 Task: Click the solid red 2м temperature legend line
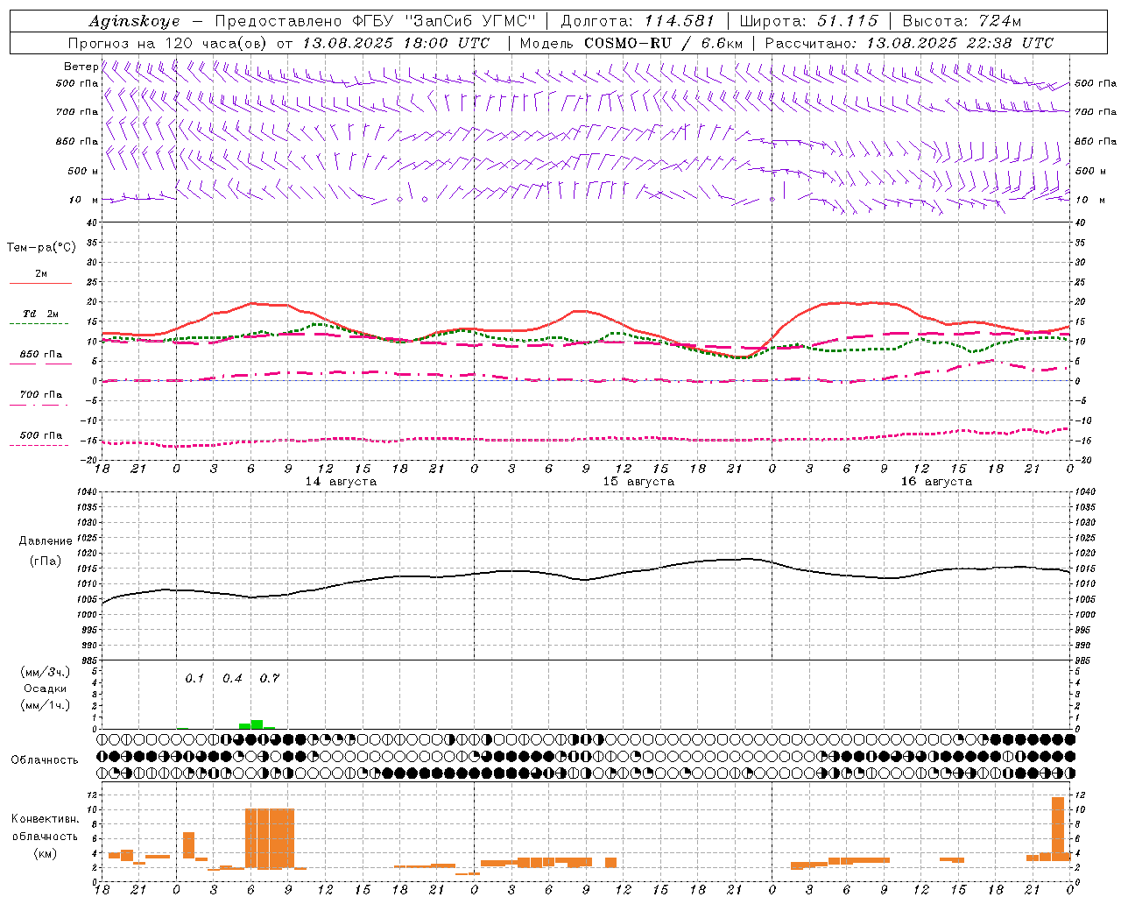coord(40,284)
